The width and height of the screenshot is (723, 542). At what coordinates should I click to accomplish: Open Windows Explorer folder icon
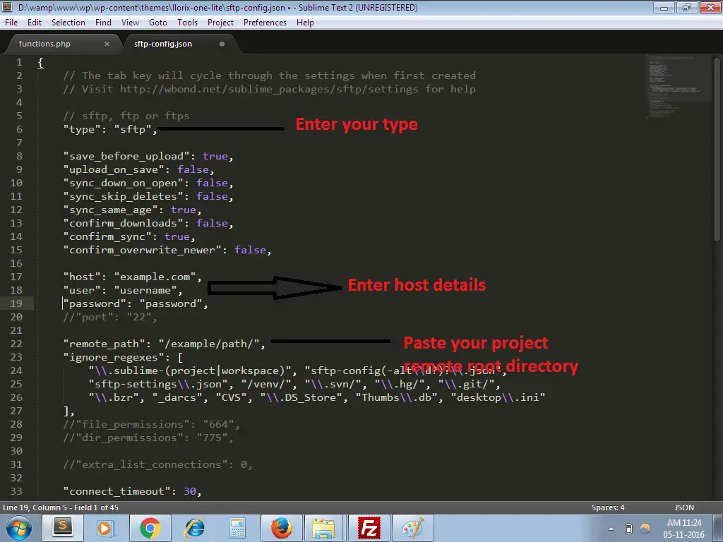[324, 528]
